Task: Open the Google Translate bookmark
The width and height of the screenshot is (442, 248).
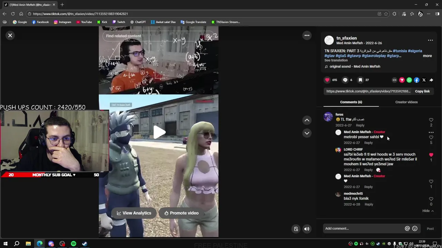Action: coord(193,22)
